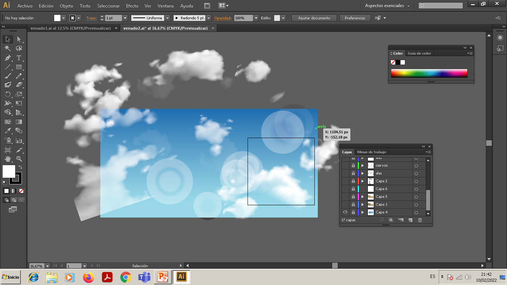Open the Ventana menu
The width and height of the screenshot is (507, 285).
point(165,6)
